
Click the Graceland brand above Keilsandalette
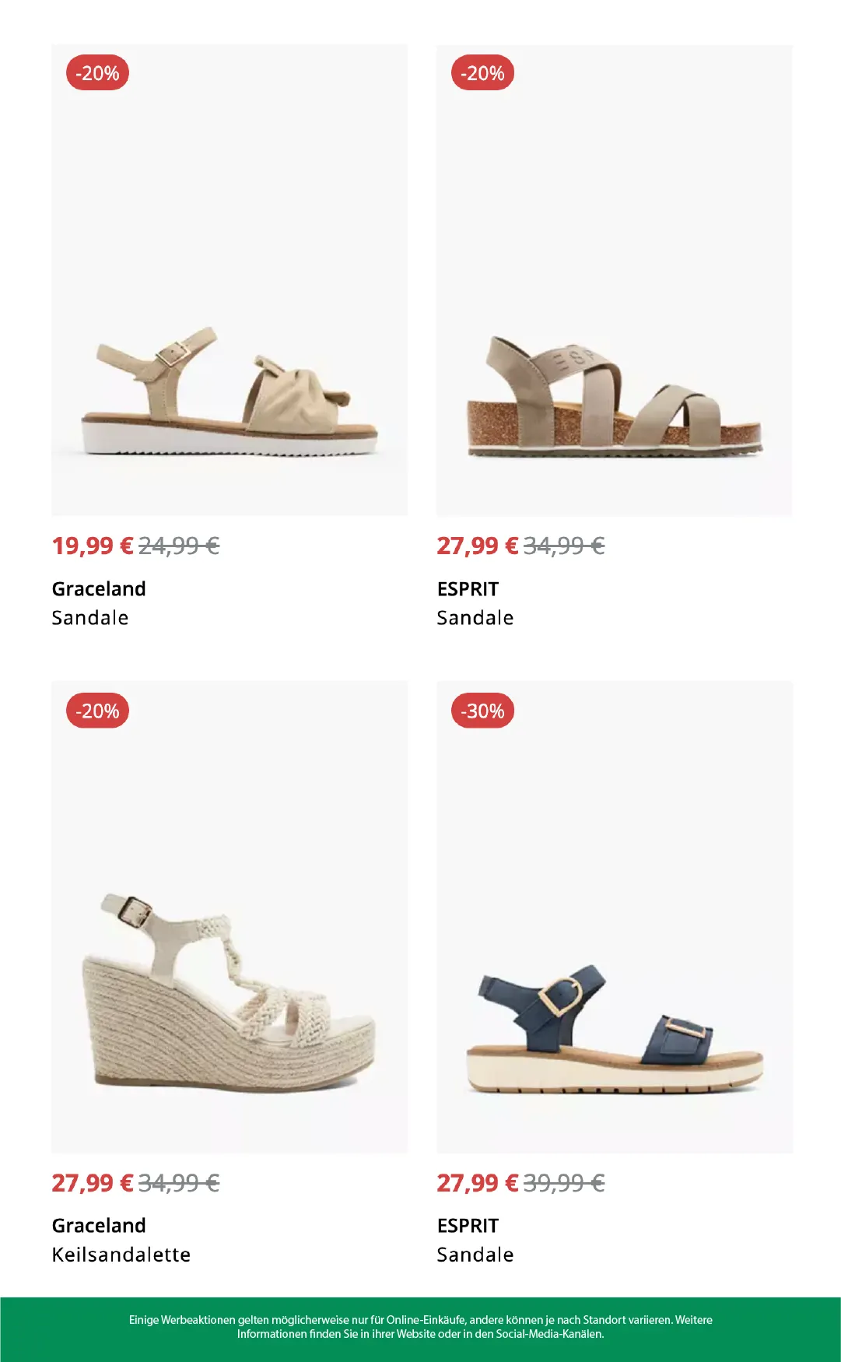(x=99, y=1225)
